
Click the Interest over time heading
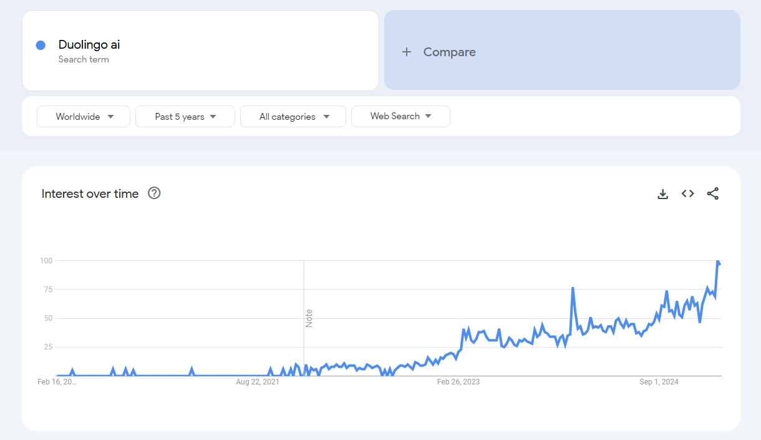tap(90, 193)
